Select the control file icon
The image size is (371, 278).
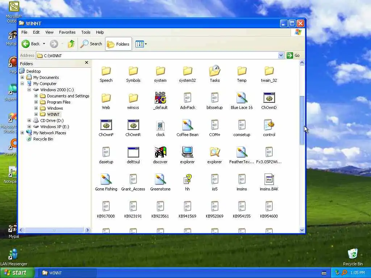coord(269,125)
